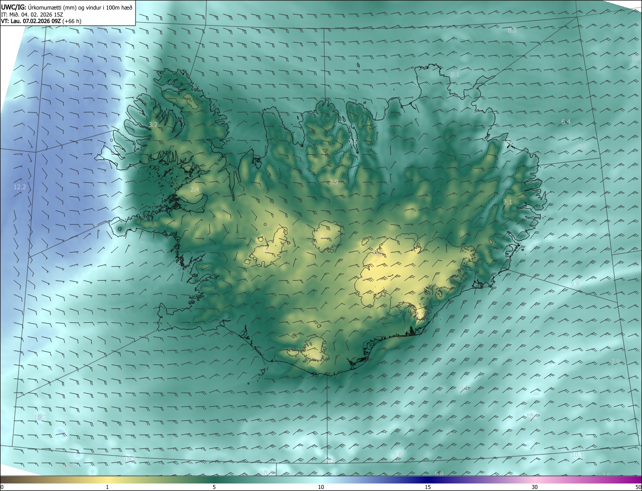
Task: Click the 'IT: Mið. 04. 02. 2026 15Z' line
Action: [x=32, y=15]
